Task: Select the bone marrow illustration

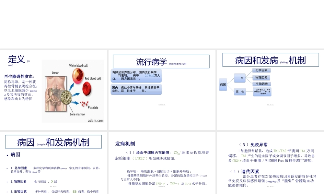Action: tap(66, 98)
